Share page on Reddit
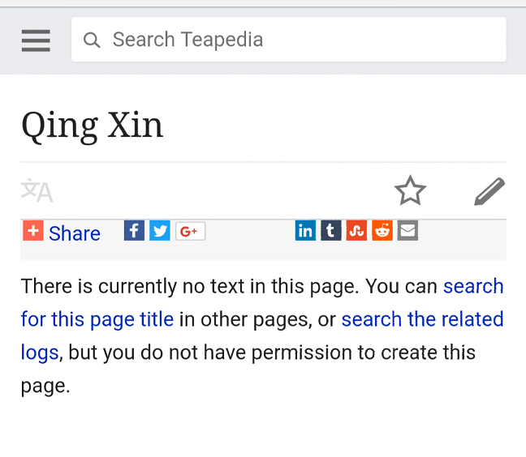526x457 pixels. 382,230
